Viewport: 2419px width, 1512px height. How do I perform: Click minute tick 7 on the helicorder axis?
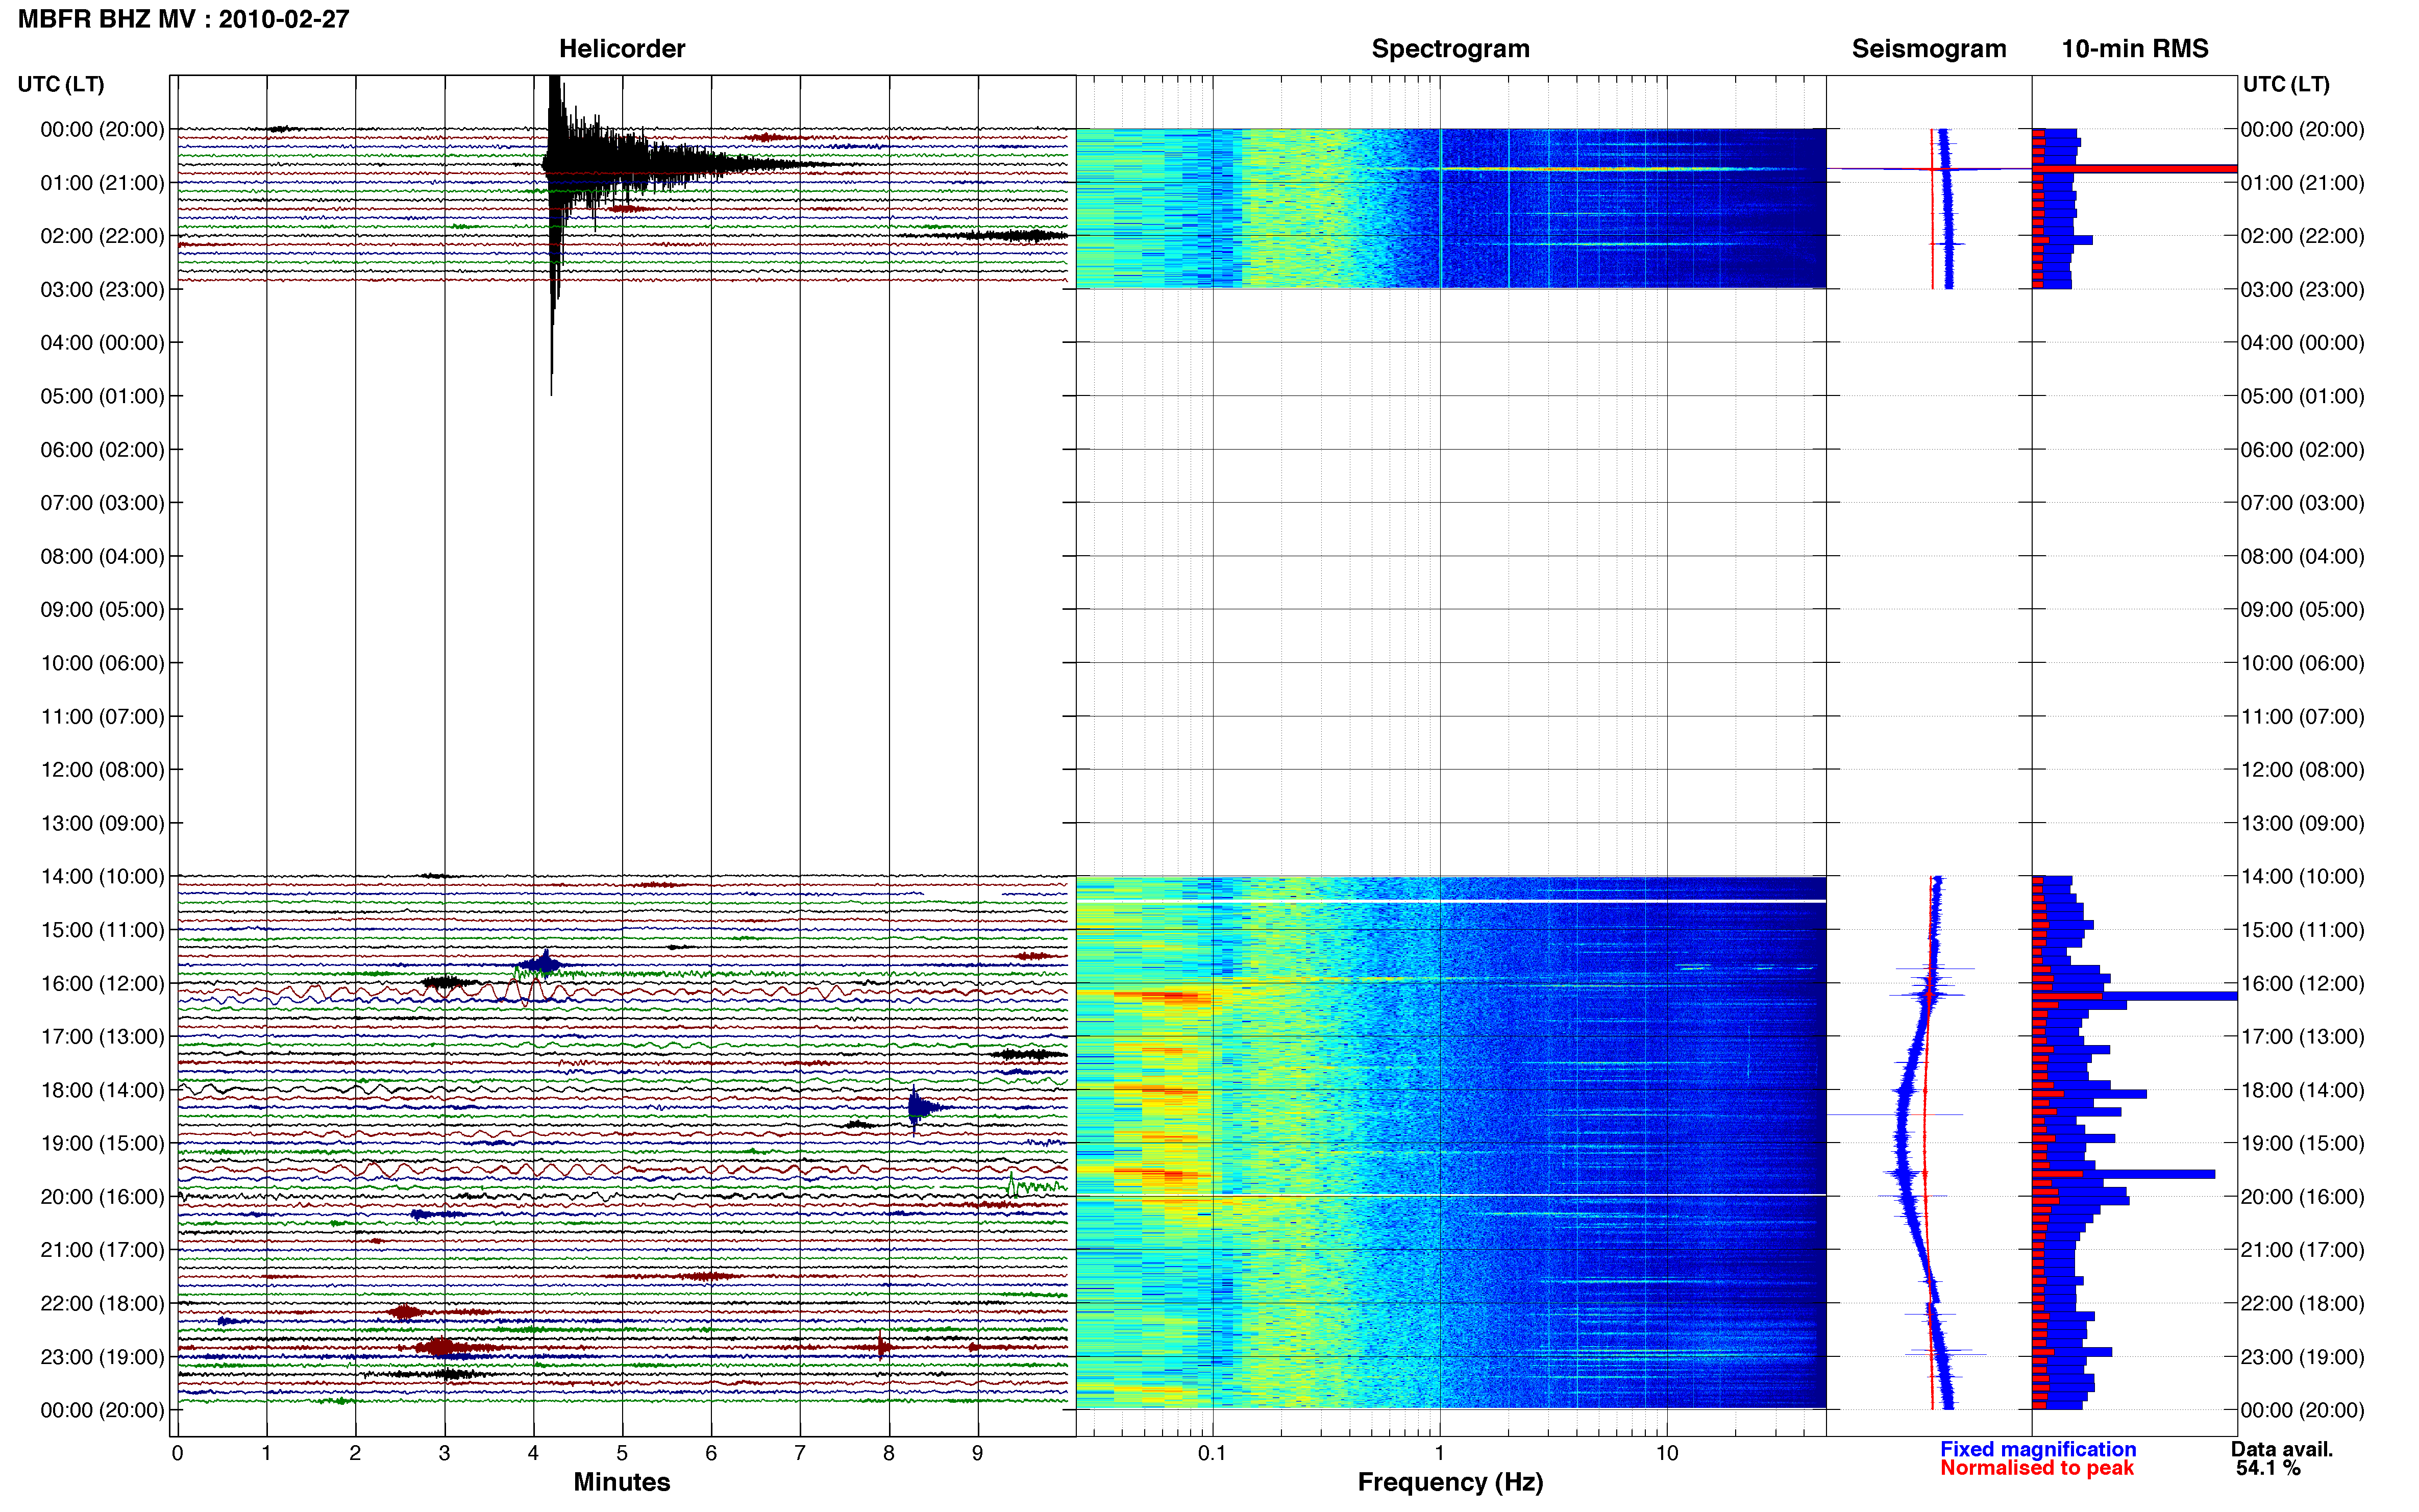[800, 1454]
